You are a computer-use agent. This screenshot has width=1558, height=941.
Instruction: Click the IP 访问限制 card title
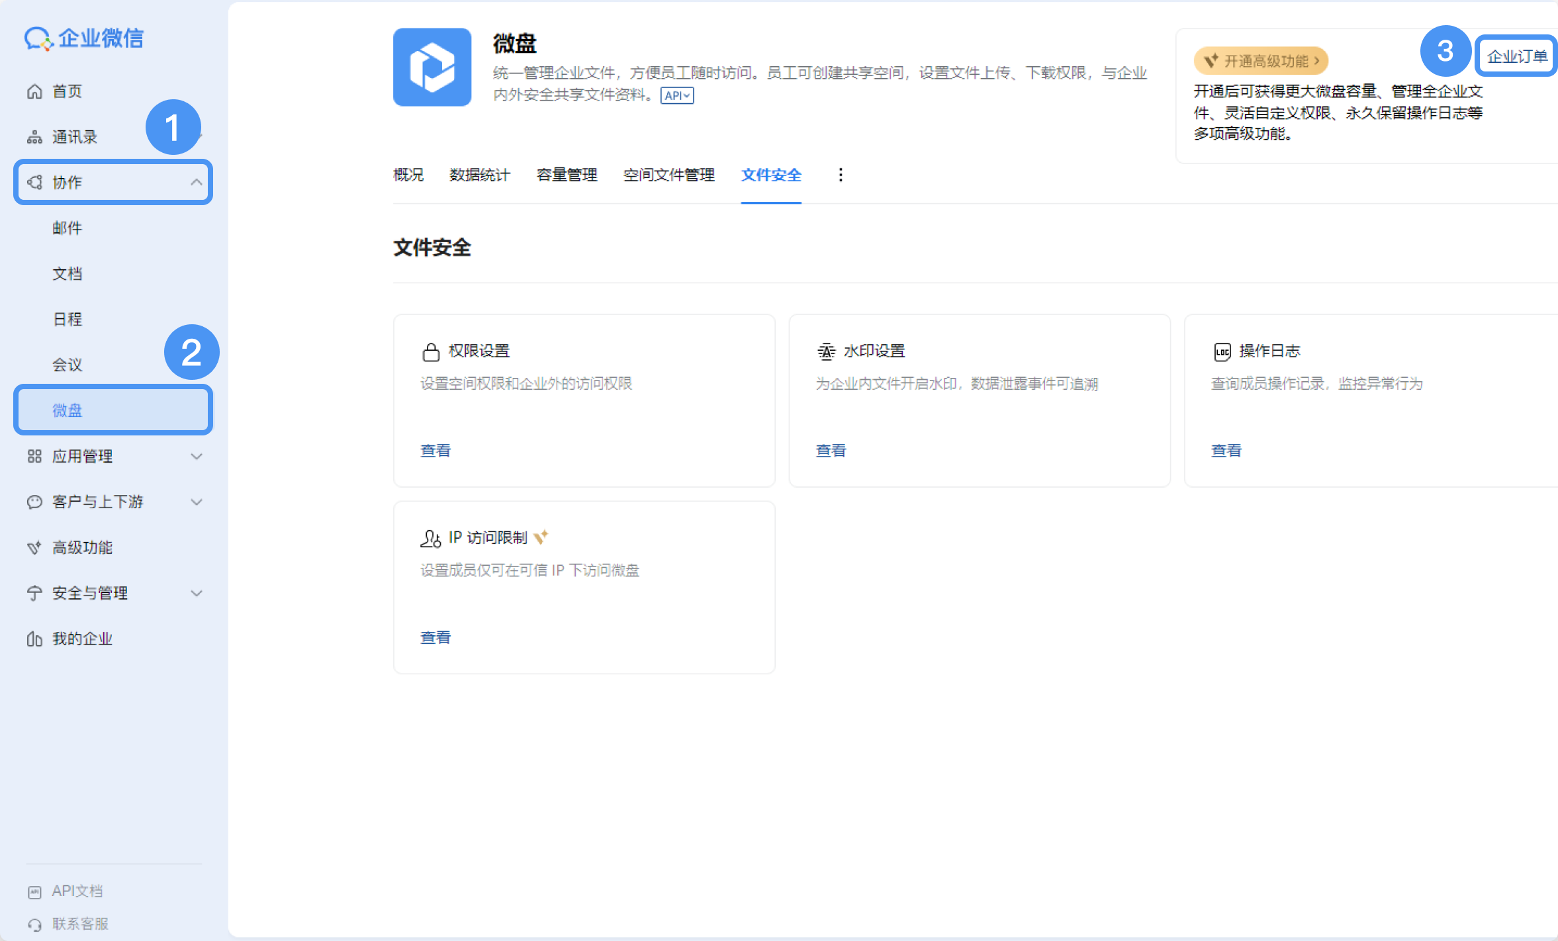[x=488, y=537]
